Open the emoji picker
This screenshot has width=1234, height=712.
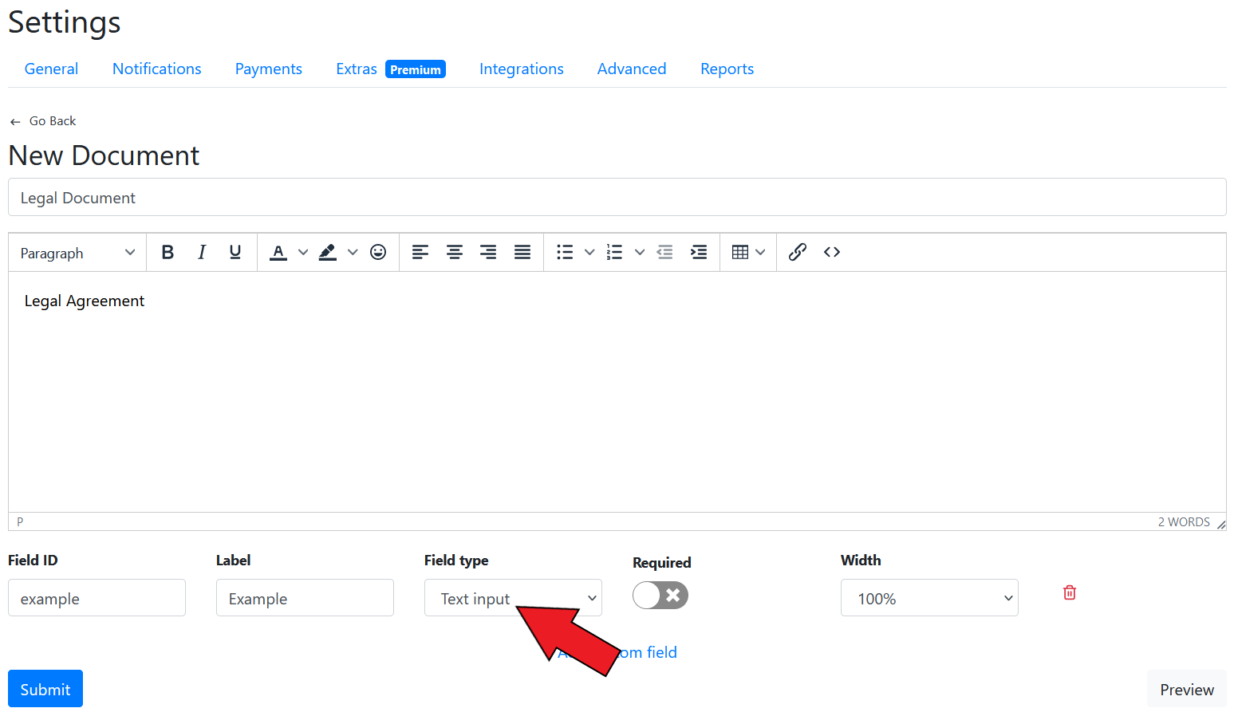(x=378, y=253)
